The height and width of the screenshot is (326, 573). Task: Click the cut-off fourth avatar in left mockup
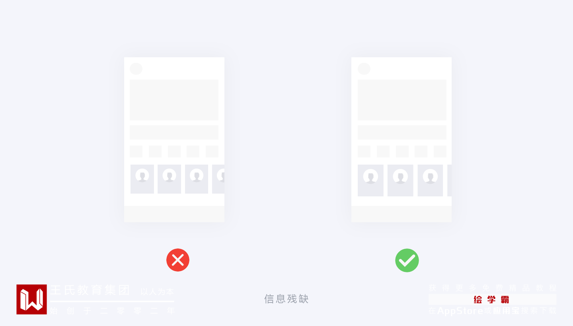(x=218, y=179)
